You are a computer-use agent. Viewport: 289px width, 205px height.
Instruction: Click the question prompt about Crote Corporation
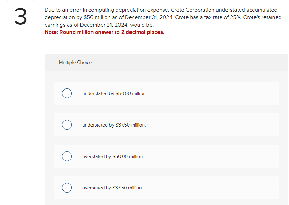pos(162,17)
